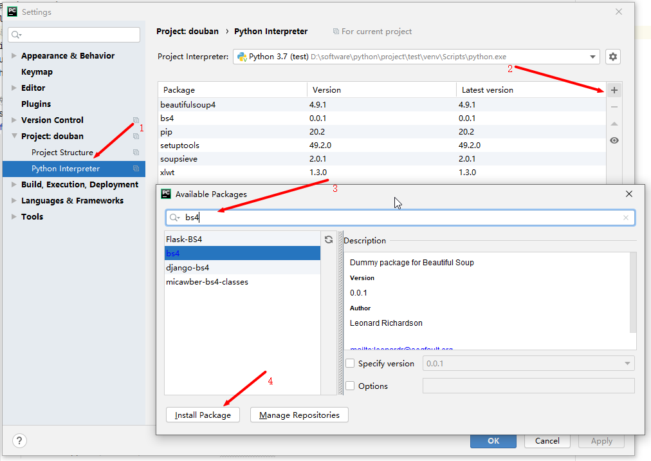Click the Settings search magnifier icon
Screen dimensions: 651x461
(x=16, y=35)
